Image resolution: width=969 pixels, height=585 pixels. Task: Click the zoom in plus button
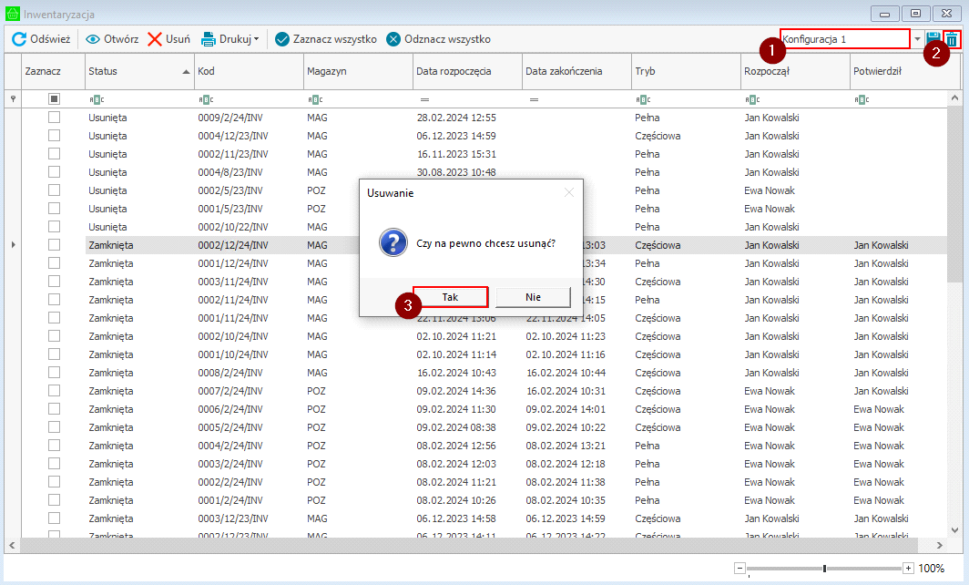click(x=908, y=569)
